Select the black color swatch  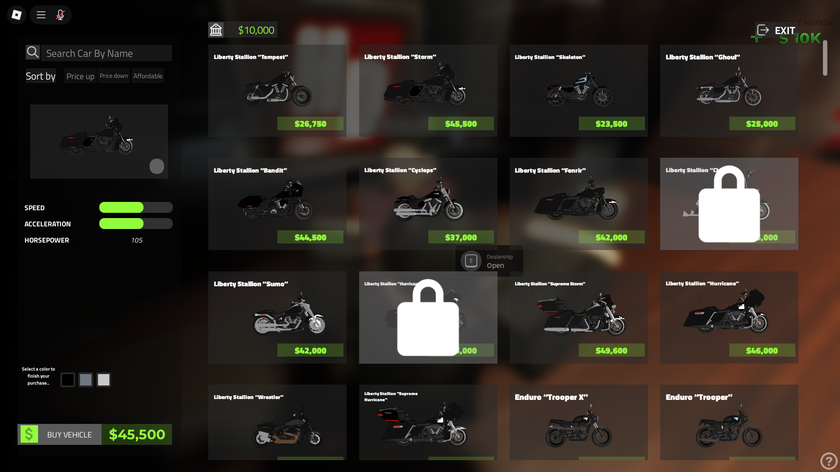[x=68, y=380]
